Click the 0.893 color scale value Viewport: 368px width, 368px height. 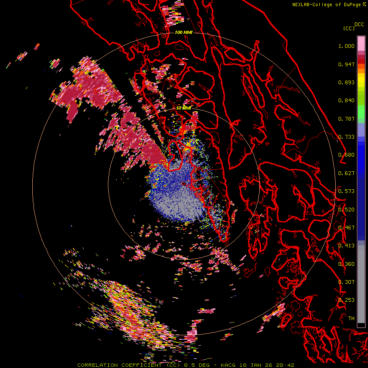[346, 82]
